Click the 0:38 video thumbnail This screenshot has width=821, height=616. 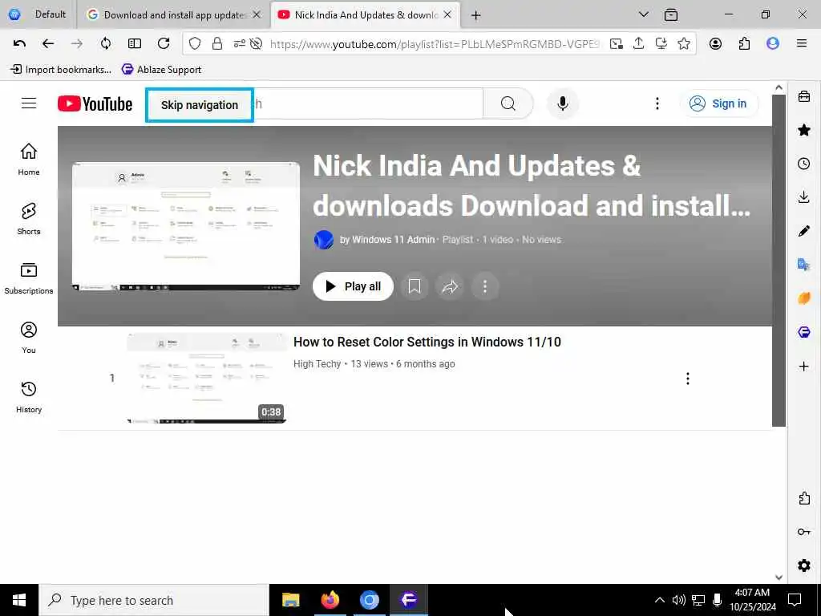click(x=207, y=378)
